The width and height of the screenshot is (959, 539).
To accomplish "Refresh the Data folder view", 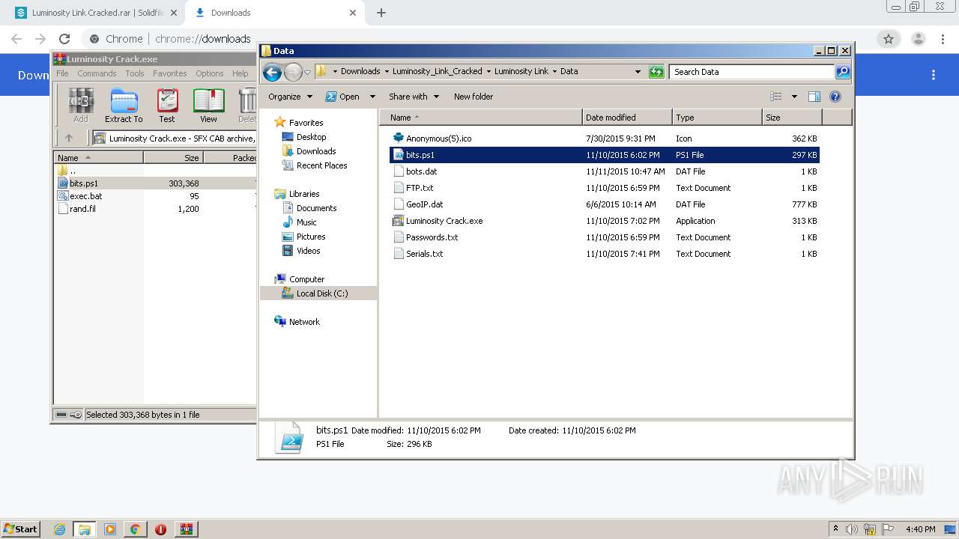I will [656, 72].
